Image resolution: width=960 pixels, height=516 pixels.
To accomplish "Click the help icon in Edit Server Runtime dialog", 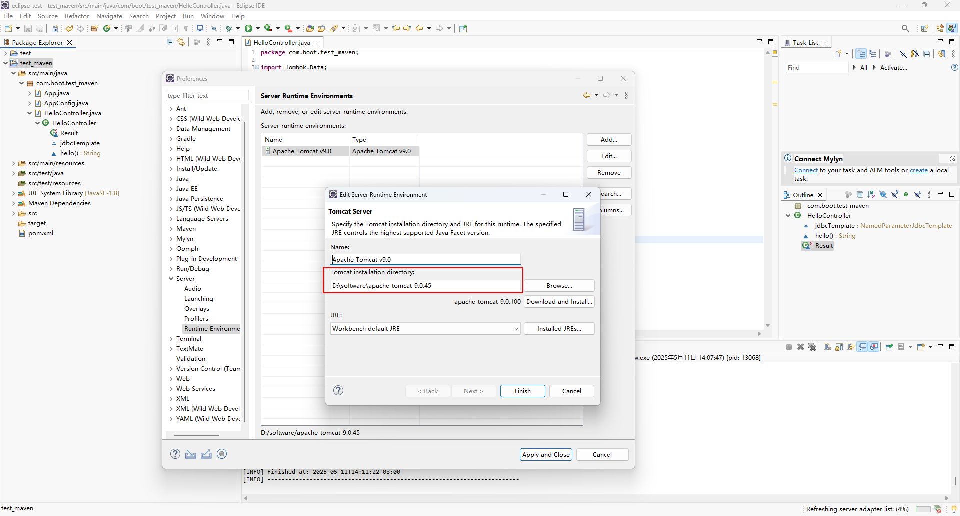I will tap(338, 390).
